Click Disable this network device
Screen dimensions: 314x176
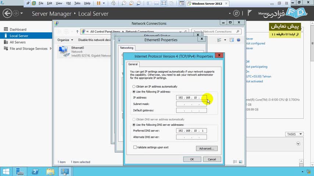pos(94,40)
